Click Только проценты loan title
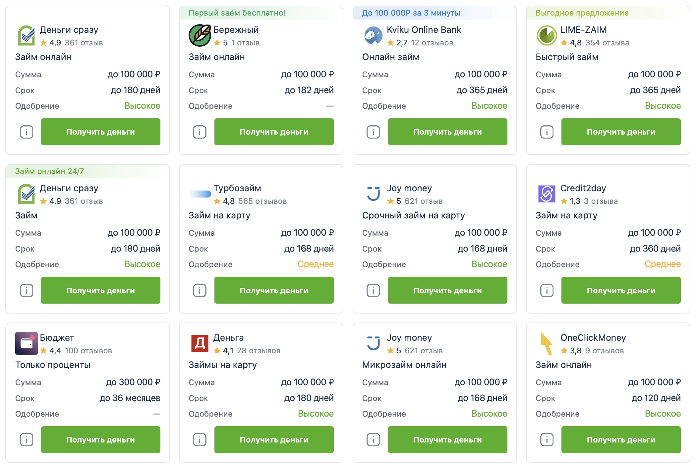Screen dimensions: 696x470 tap(53, 365)
